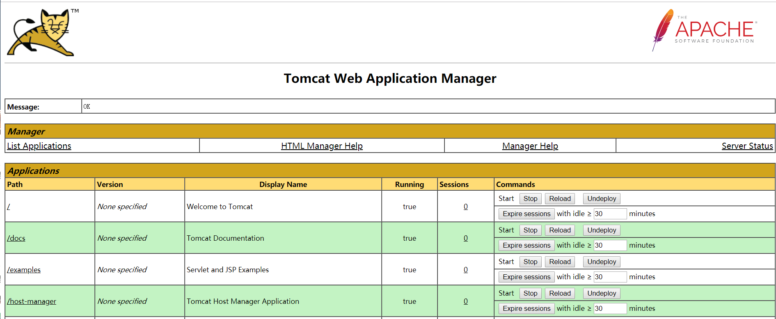This screenshot has height=319, width=776.
Task: Expire sessions for Servlet and JSP Examples
Action: 526,277
